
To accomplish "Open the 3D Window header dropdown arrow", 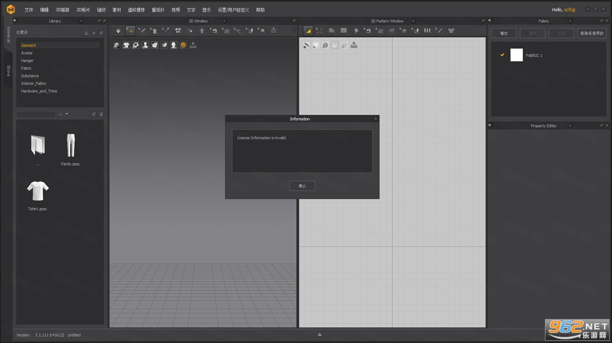I will point(224,21).
